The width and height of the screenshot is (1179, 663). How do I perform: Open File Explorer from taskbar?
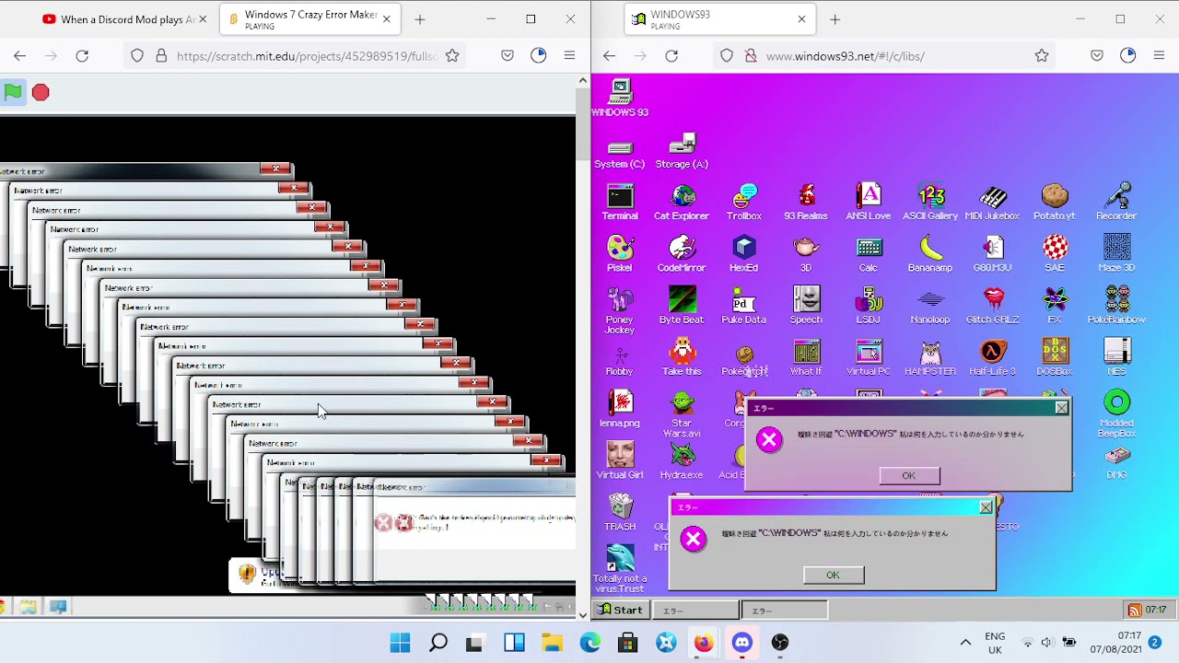pyautogui.click(x=552, y=643)
